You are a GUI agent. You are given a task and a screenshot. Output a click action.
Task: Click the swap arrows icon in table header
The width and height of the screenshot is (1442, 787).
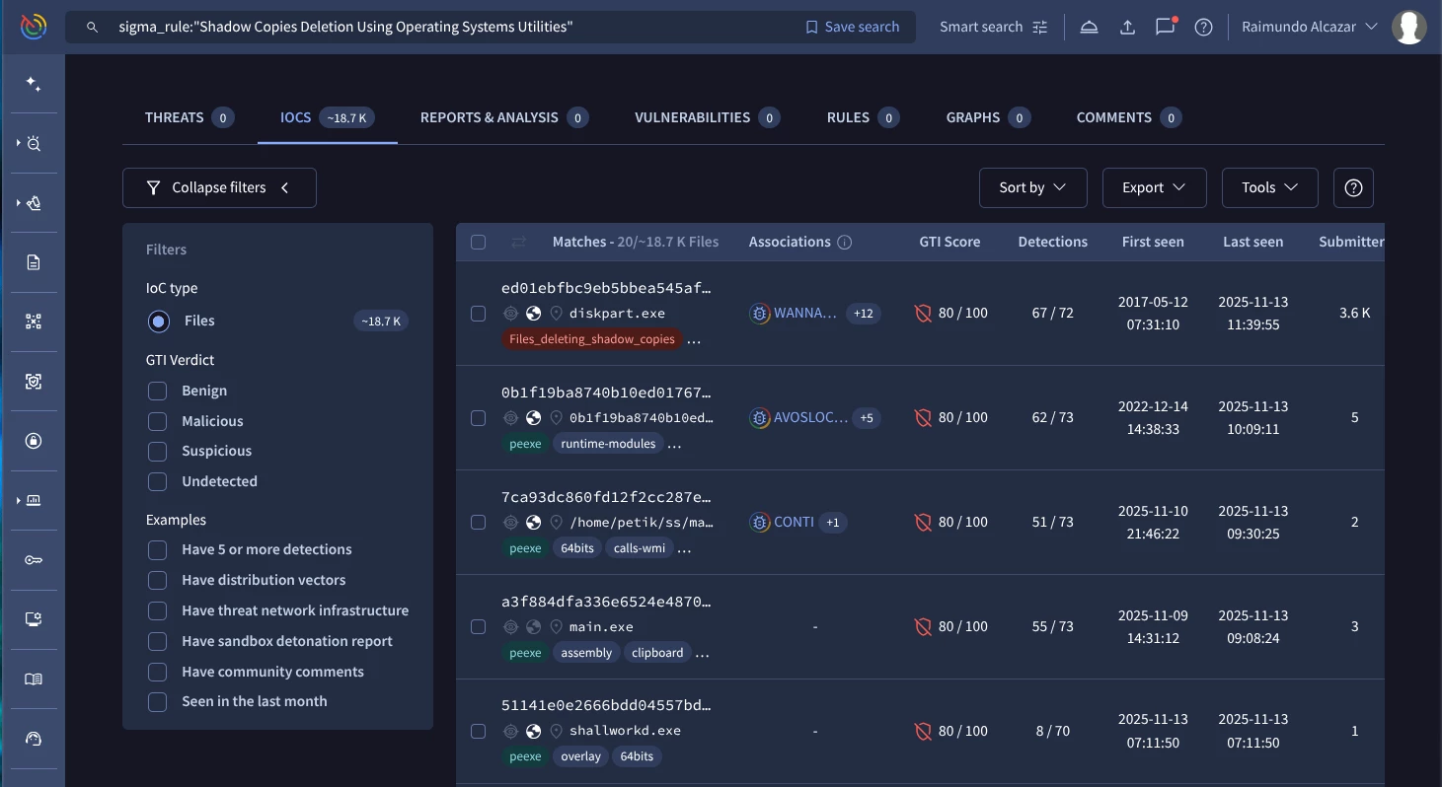pyautogui.click(x=518, y=242)
